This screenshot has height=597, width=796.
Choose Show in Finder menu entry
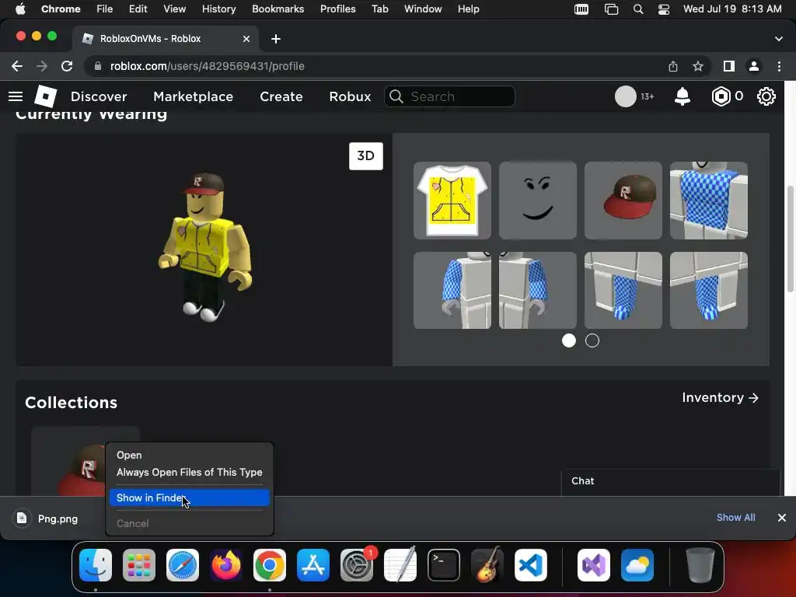pyautogui.click(x=190, y=498)
